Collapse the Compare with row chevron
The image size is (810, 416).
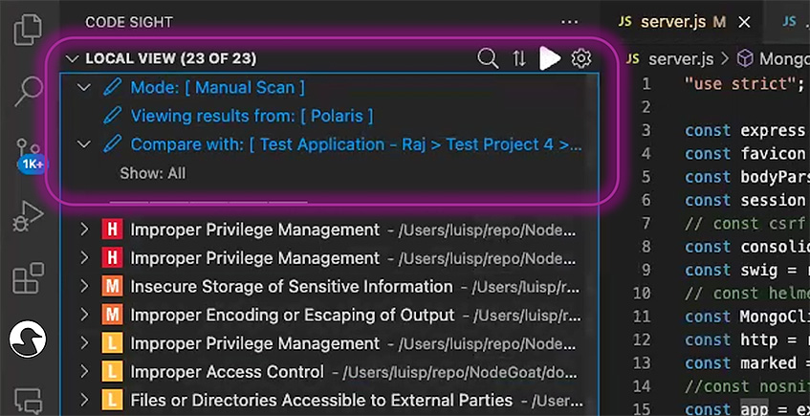point(84,144)
